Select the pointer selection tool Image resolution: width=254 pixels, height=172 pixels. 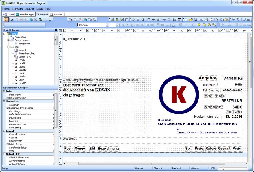(x=6, y=20)
